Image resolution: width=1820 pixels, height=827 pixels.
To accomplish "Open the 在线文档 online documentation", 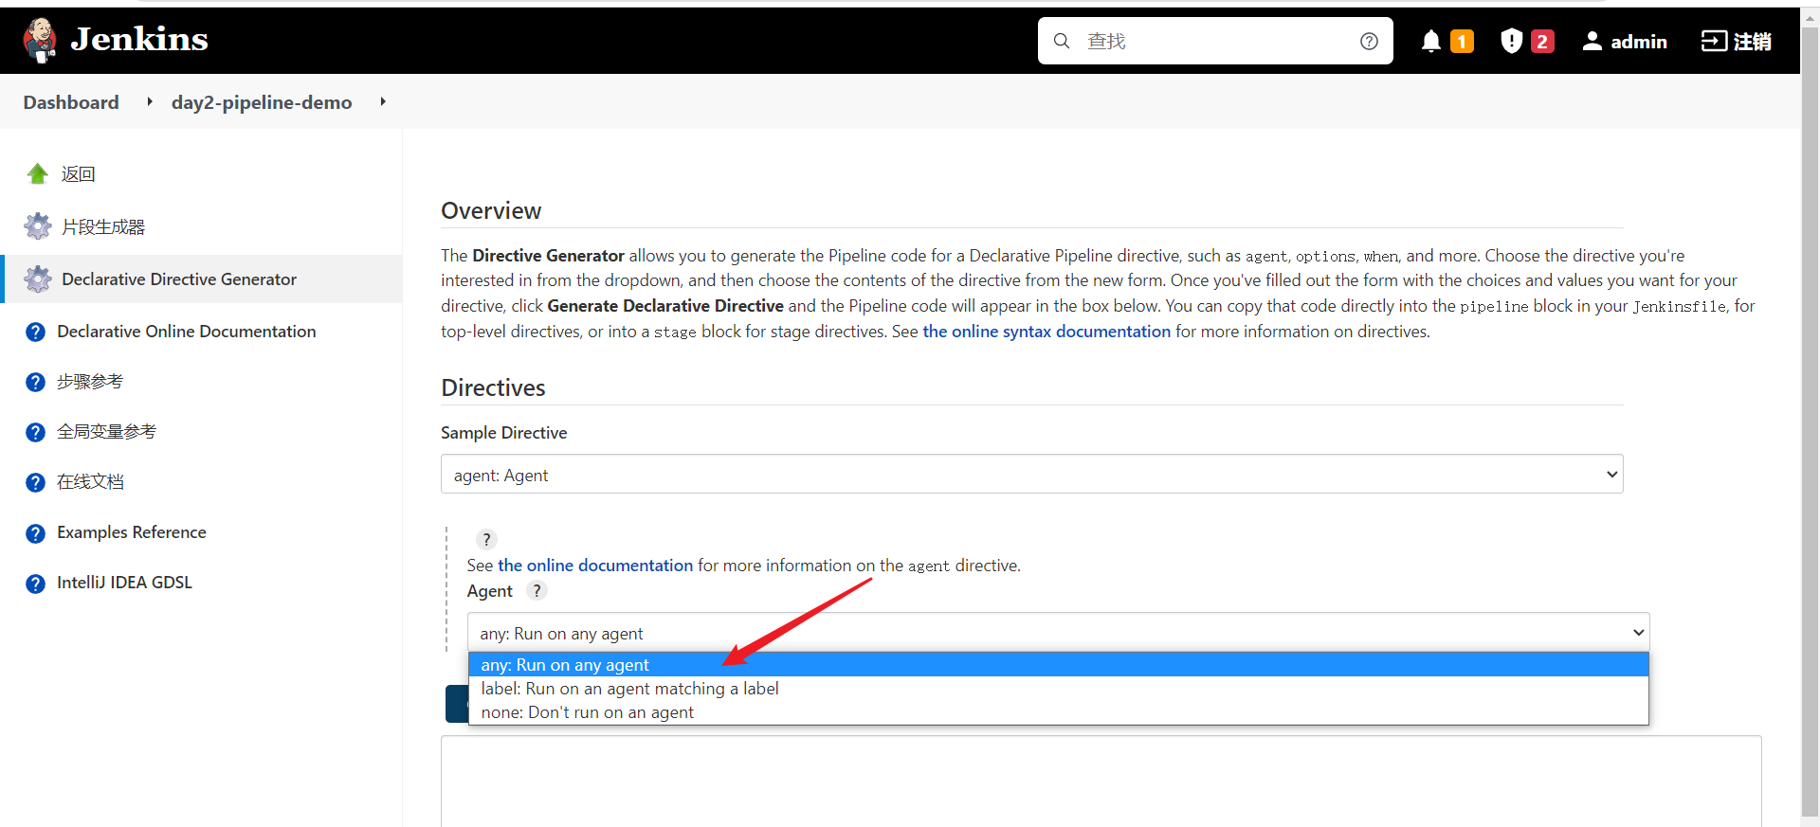I will point(90,482).
